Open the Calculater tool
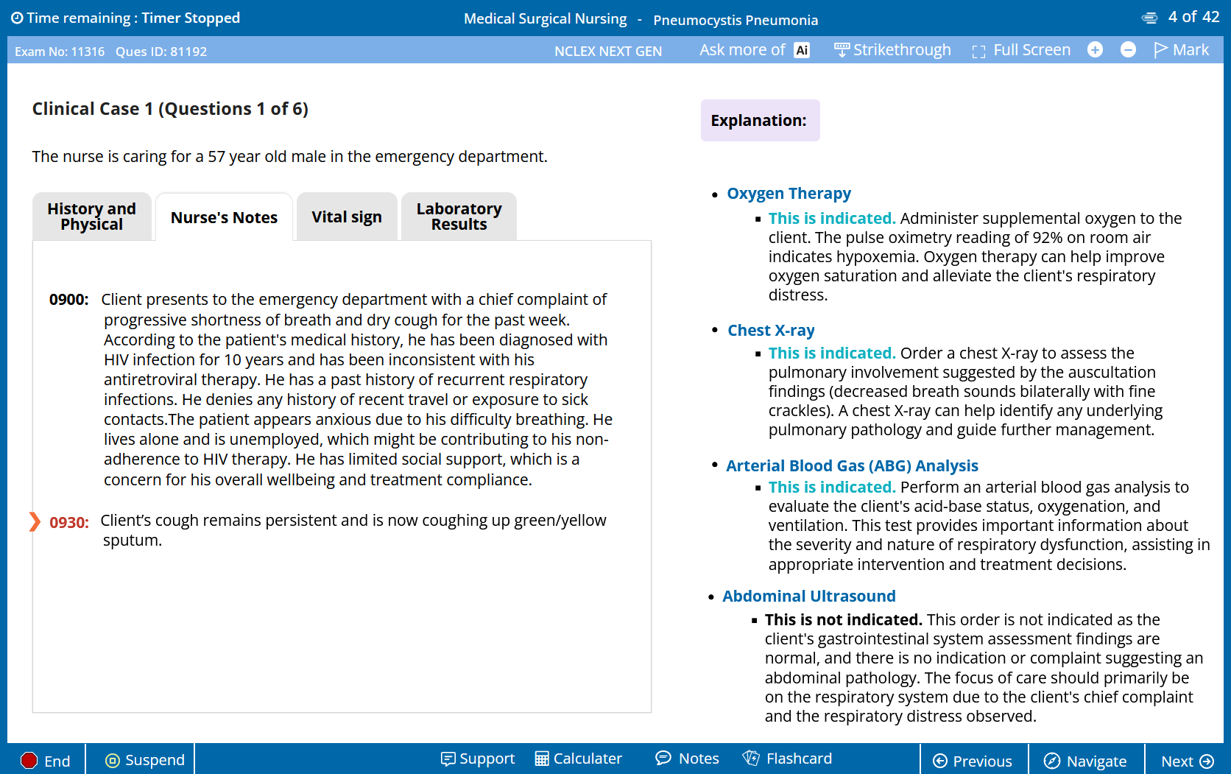 [x=579, y=759]
